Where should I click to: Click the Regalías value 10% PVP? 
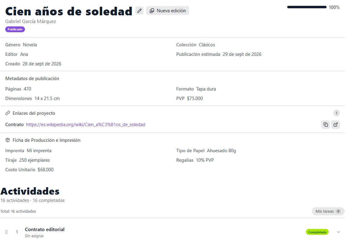tap(205, 160)
